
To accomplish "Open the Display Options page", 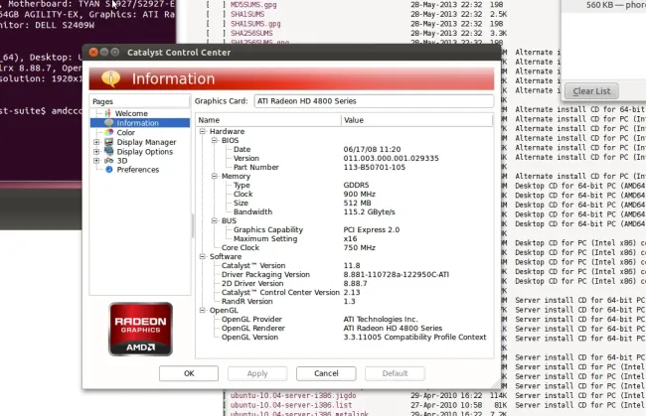I will [x=145, y=152].
